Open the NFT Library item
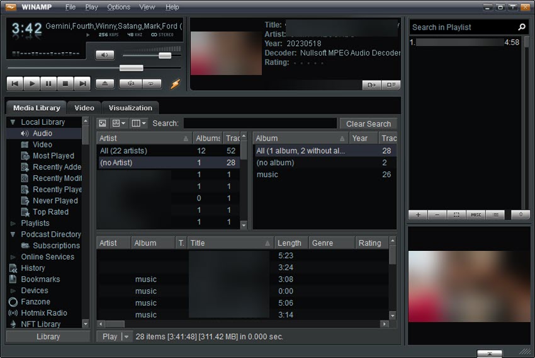This screenshot has height=358, width=535. 41,324
